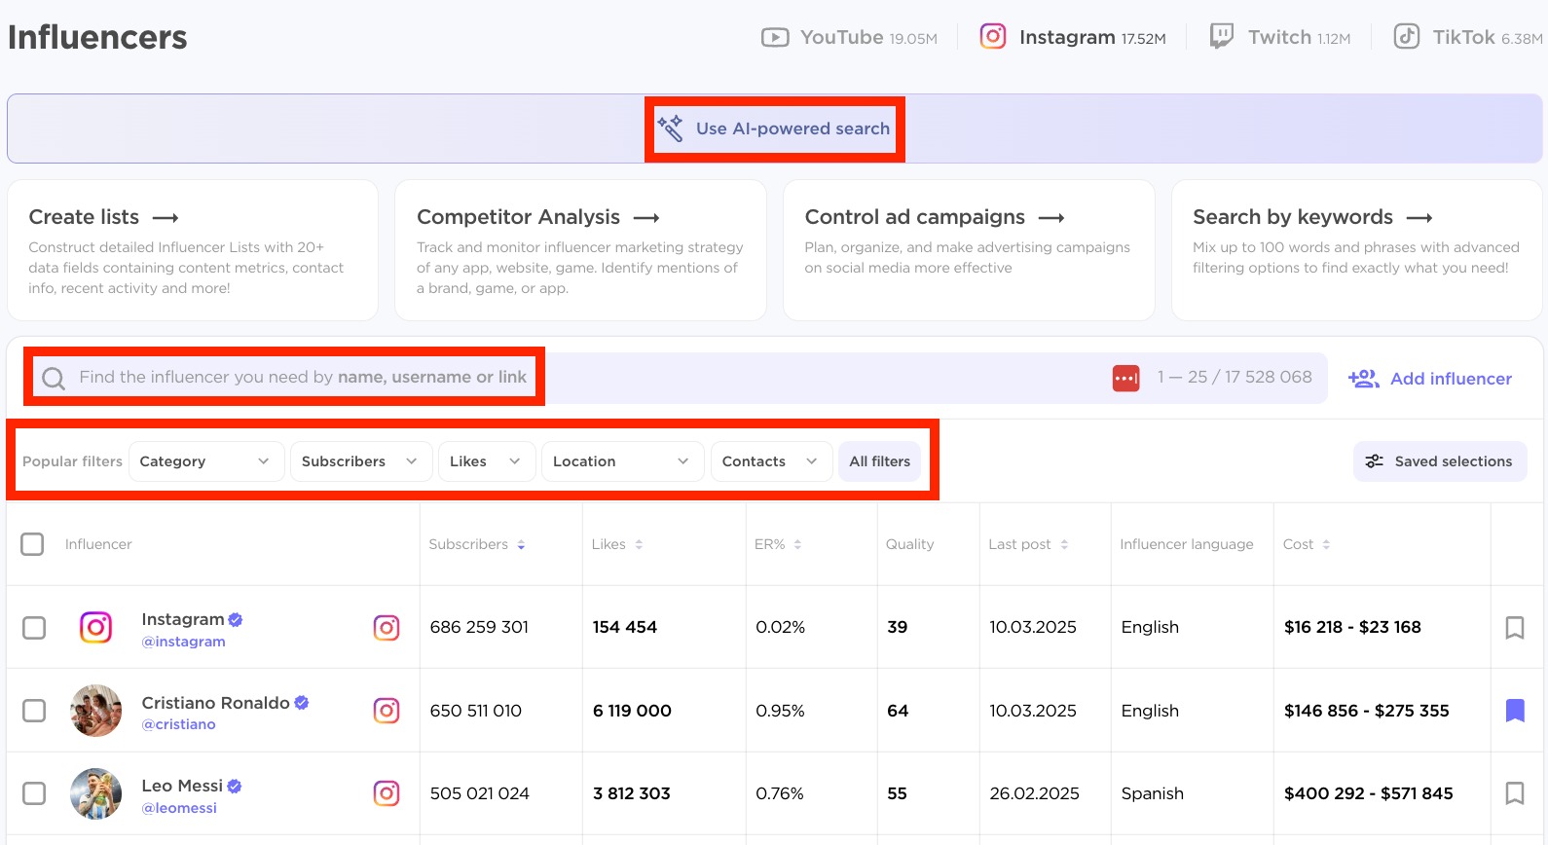
Task: Click the Quality column header
Action: coord(909,544)
